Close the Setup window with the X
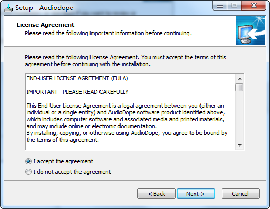This screenshot has height=209, width=270. click(254, 6)
